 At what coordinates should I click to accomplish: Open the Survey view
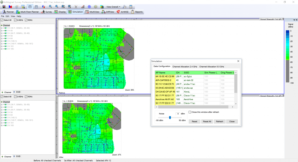[47, 12]
